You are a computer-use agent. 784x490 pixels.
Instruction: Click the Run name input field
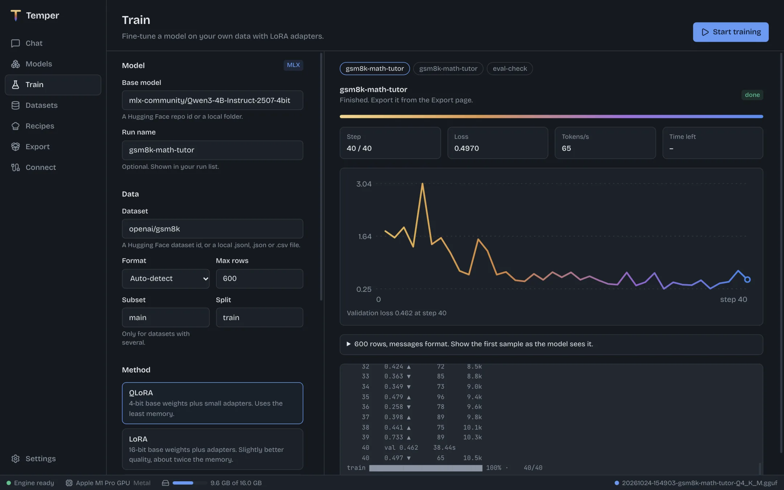click(212, 150)
